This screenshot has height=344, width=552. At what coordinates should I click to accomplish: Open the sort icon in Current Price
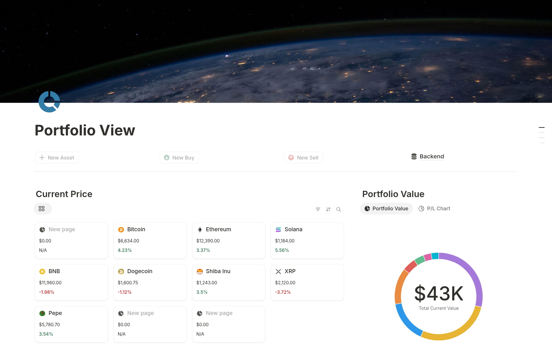(328, 209)
